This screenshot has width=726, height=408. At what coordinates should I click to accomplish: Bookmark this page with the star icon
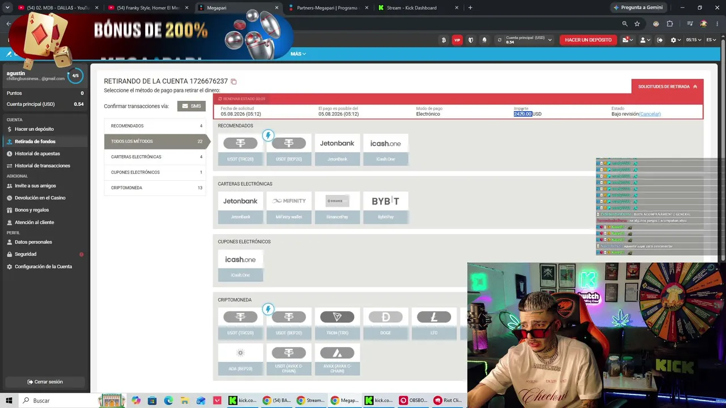coord(637,24)
